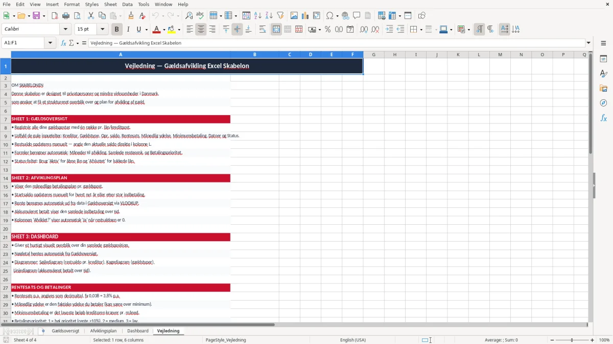The height and width of the screenshot is (344, 613).
Task: Toggle Bold formatting
Action: click(117, 30)
